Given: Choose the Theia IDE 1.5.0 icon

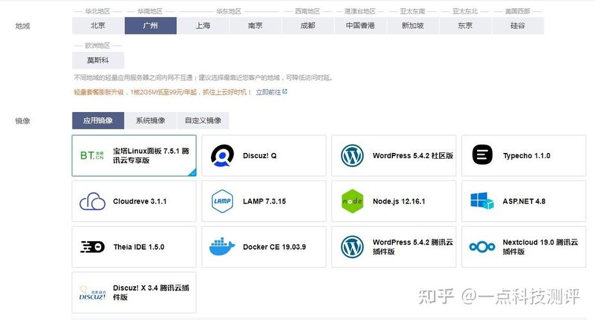Looking at the screenshot, I should (92, 247).
